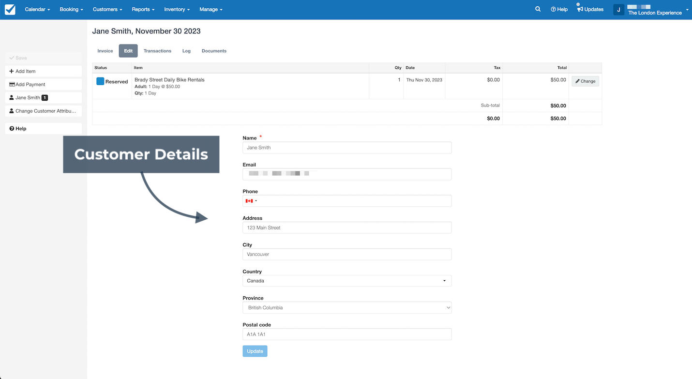This screenshot has width=692, height=379.
Task: Open the search magnifier icon
Action: (538, 9)
